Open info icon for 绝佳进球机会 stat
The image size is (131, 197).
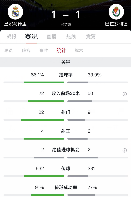125,150
